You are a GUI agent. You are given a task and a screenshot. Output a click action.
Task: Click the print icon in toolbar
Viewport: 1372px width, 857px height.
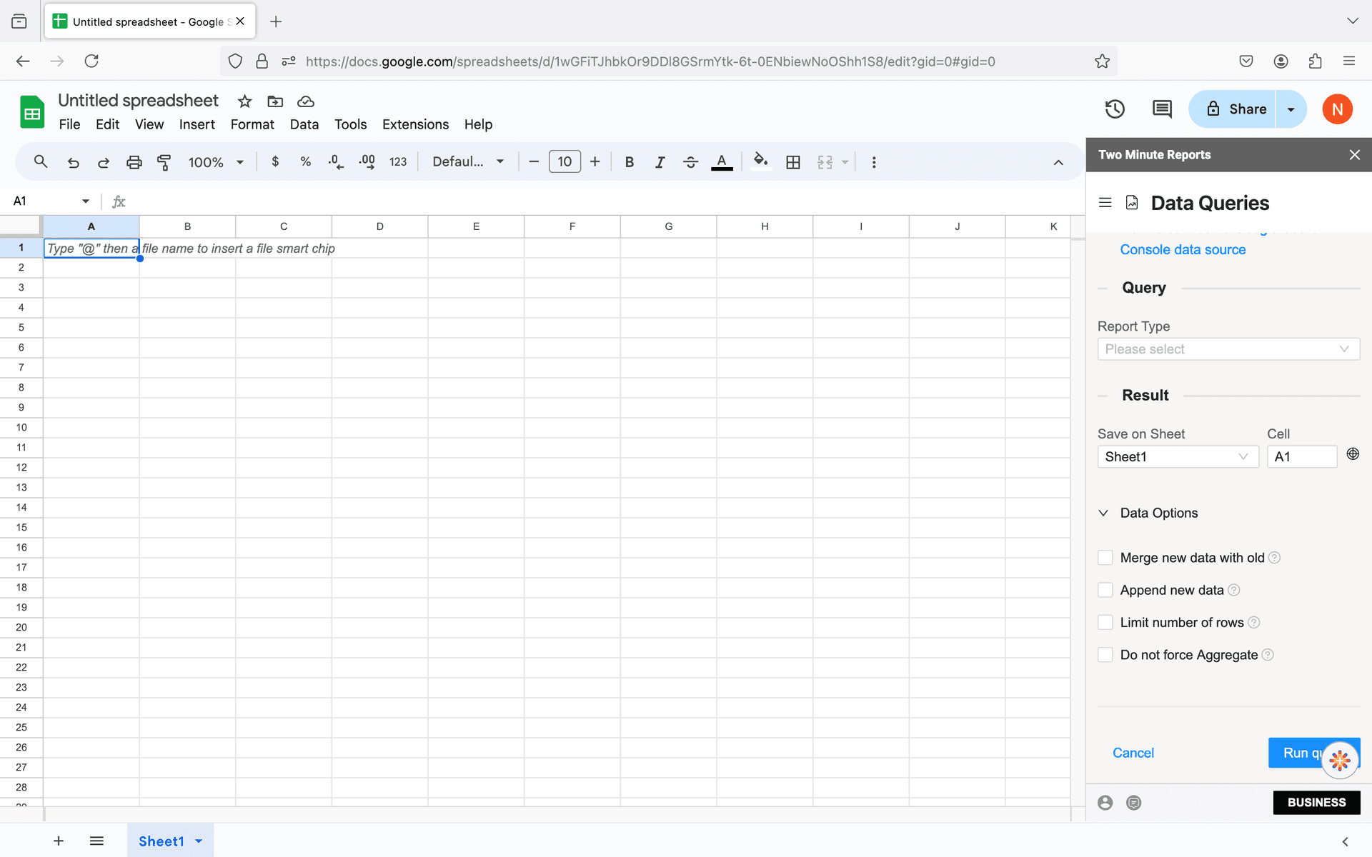[134, 162]
